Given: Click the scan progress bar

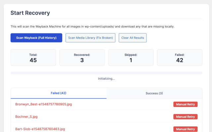Looking at the screenshot, I should [x=106, y=73].
